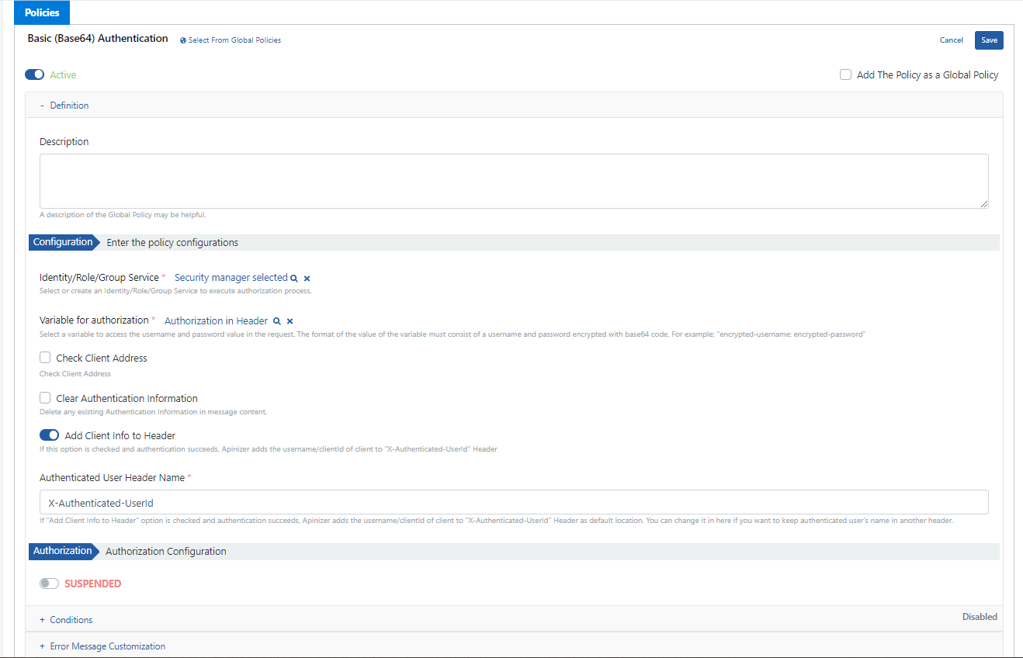This screenshot has height=658, width=1023.
Task: Save the authentication policy
Action: pos(989,40)
